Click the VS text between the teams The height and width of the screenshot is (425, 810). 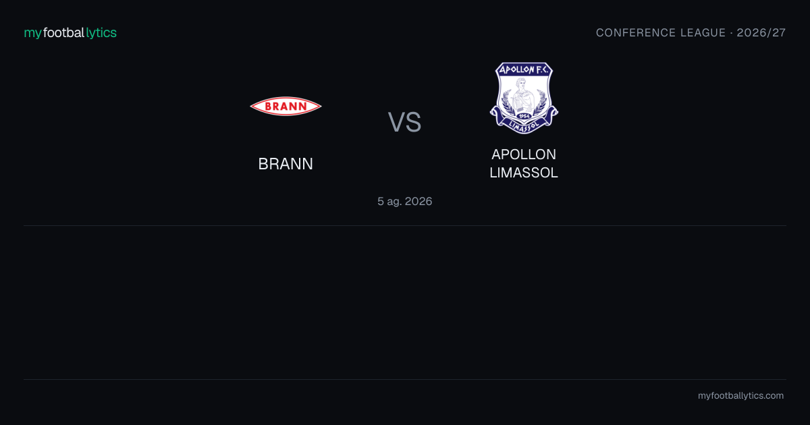coord(405,122)
